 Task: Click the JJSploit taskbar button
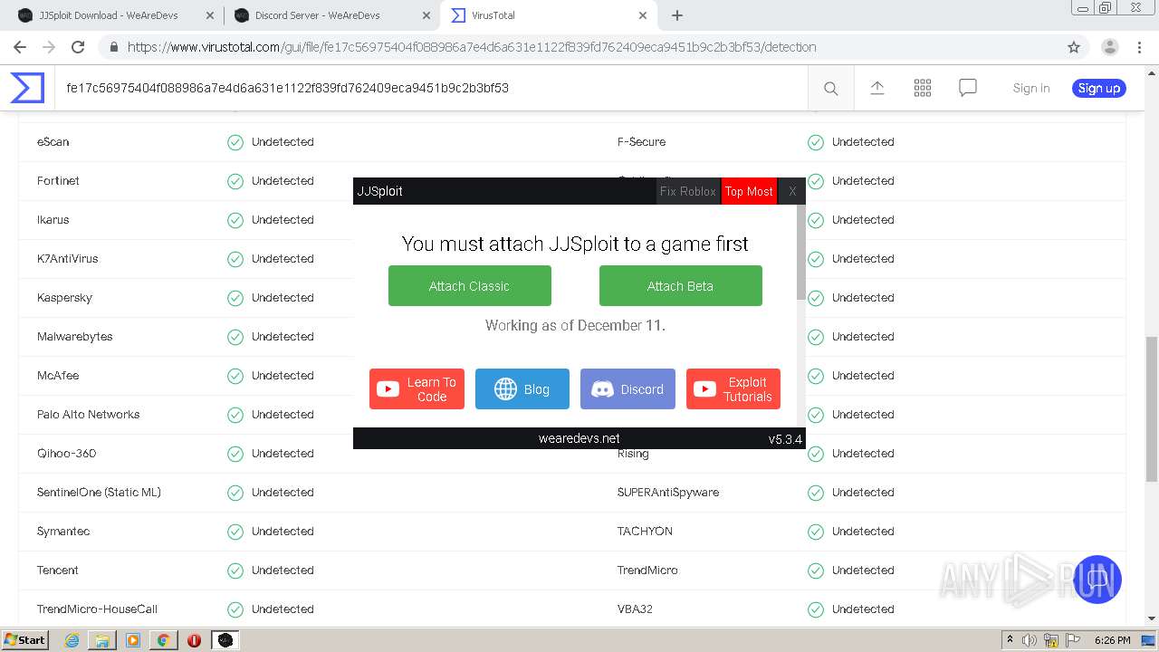[x=225, y=640]
